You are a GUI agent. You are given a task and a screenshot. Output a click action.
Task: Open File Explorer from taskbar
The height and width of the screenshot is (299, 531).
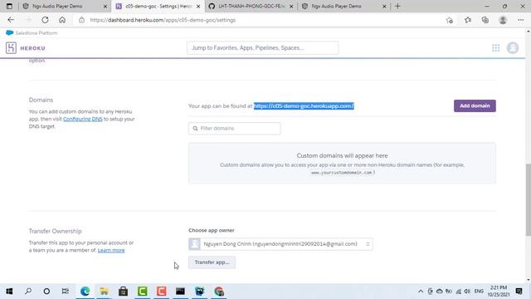(104, 292)
